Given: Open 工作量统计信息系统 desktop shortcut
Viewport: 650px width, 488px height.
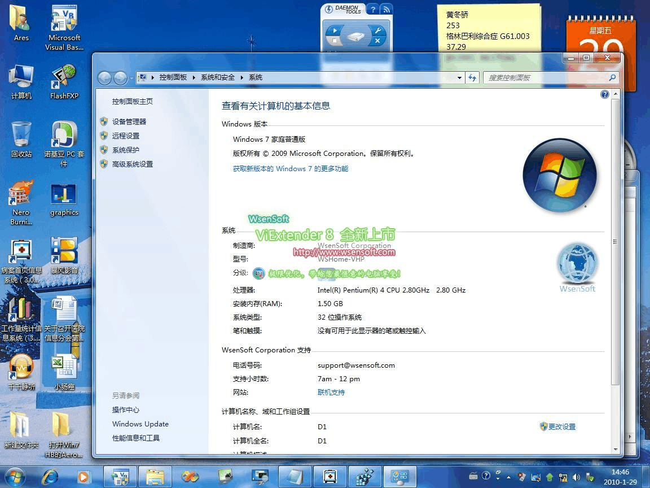Looking at the screenshot, I should click(21, 320).
